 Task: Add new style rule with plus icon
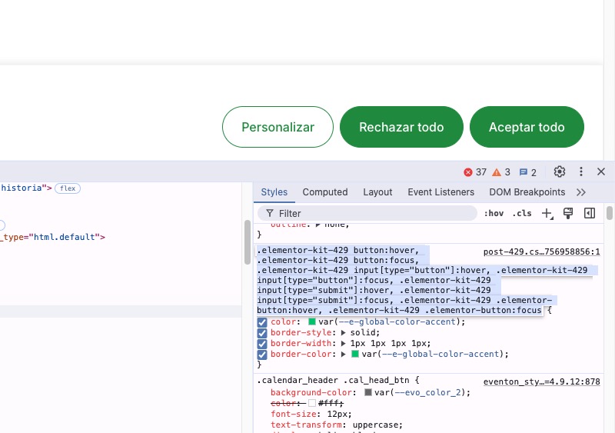(x=547, y=214)
